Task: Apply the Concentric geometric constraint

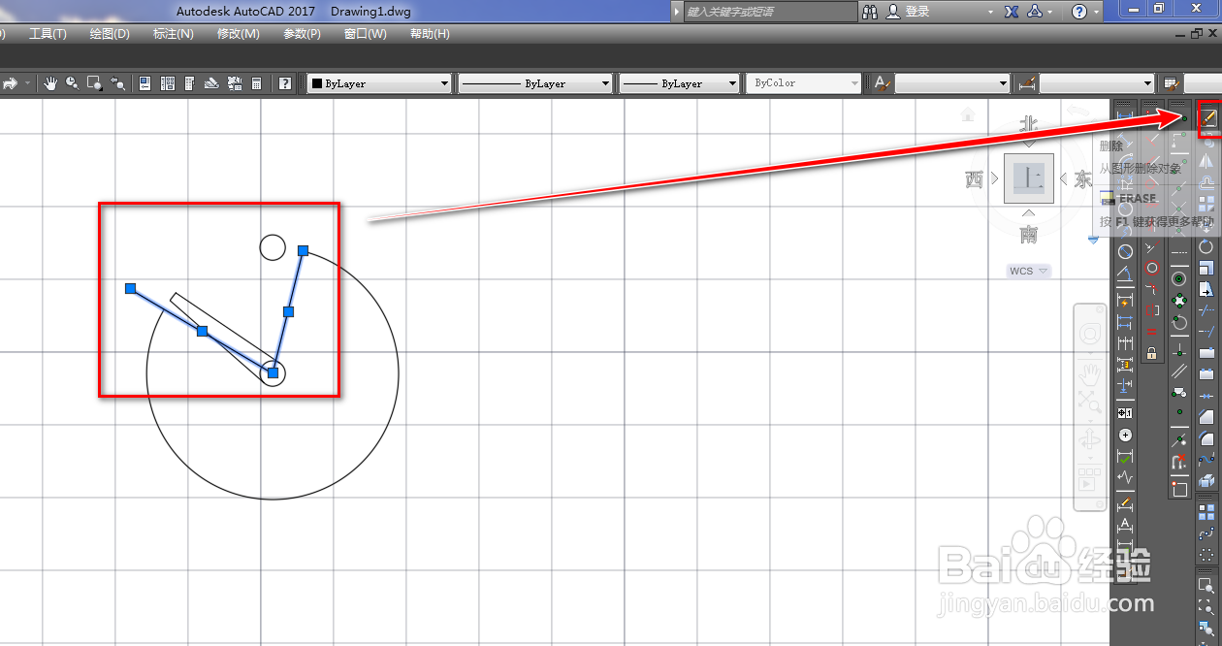Action: (x=1152, y=268)
